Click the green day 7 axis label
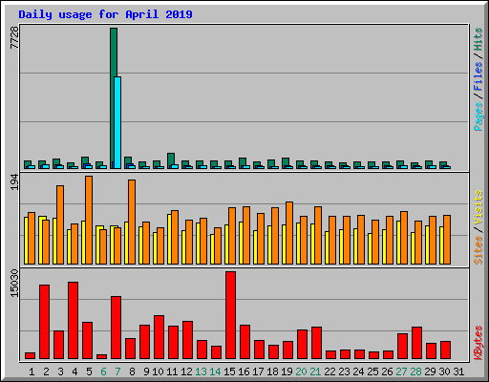Image resolution: width=489 pixels, height=382 pixels. (117, 371)
